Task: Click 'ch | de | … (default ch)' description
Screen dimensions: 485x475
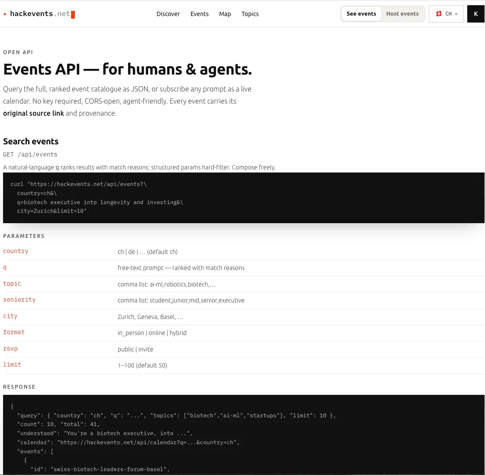Action: [x=148, y=252]
